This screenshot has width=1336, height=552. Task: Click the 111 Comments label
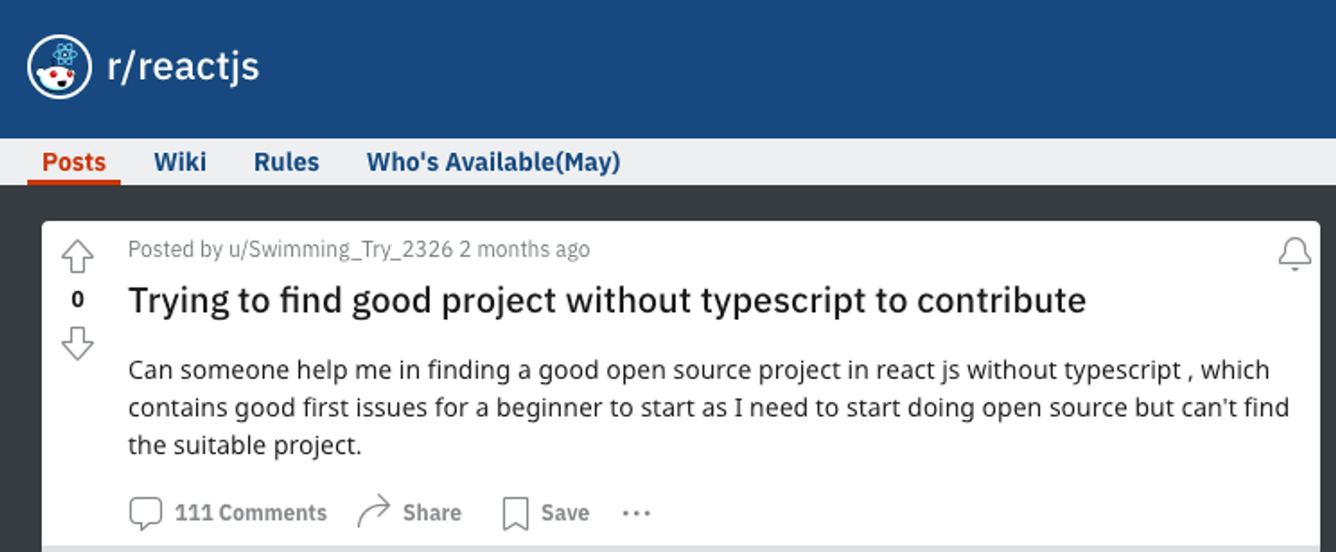tap(250, 513)
